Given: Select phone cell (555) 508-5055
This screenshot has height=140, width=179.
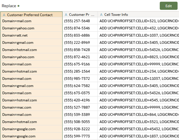Looking at the screenshot, I should point(80,122).
